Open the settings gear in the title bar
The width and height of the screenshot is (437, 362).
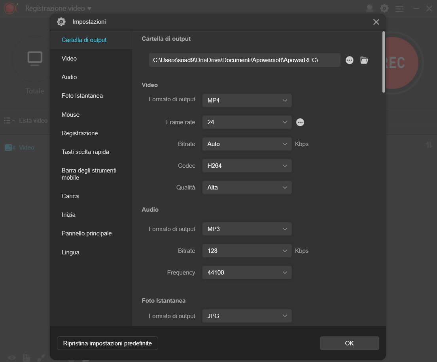(384, 8)
